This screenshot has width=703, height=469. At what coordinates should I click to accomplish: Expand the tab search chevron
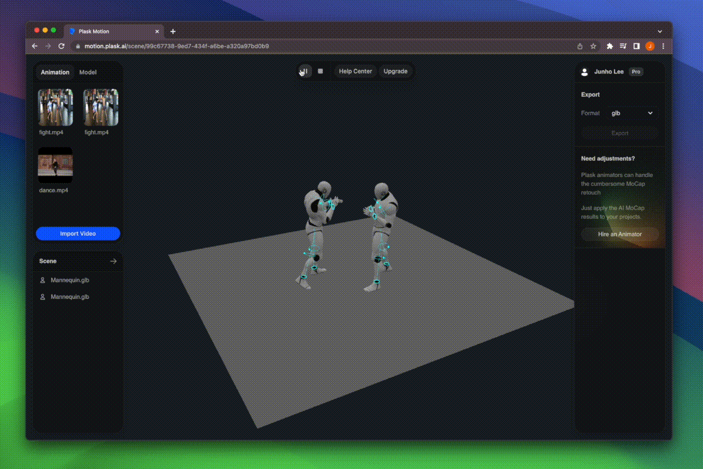(660, 32)
